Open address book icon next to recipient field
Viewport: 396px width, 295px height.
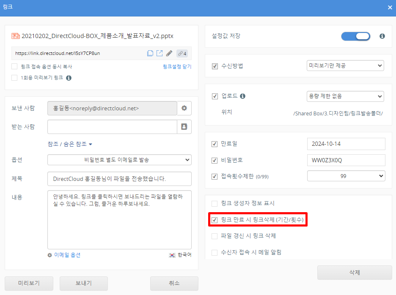pos(184,127)
